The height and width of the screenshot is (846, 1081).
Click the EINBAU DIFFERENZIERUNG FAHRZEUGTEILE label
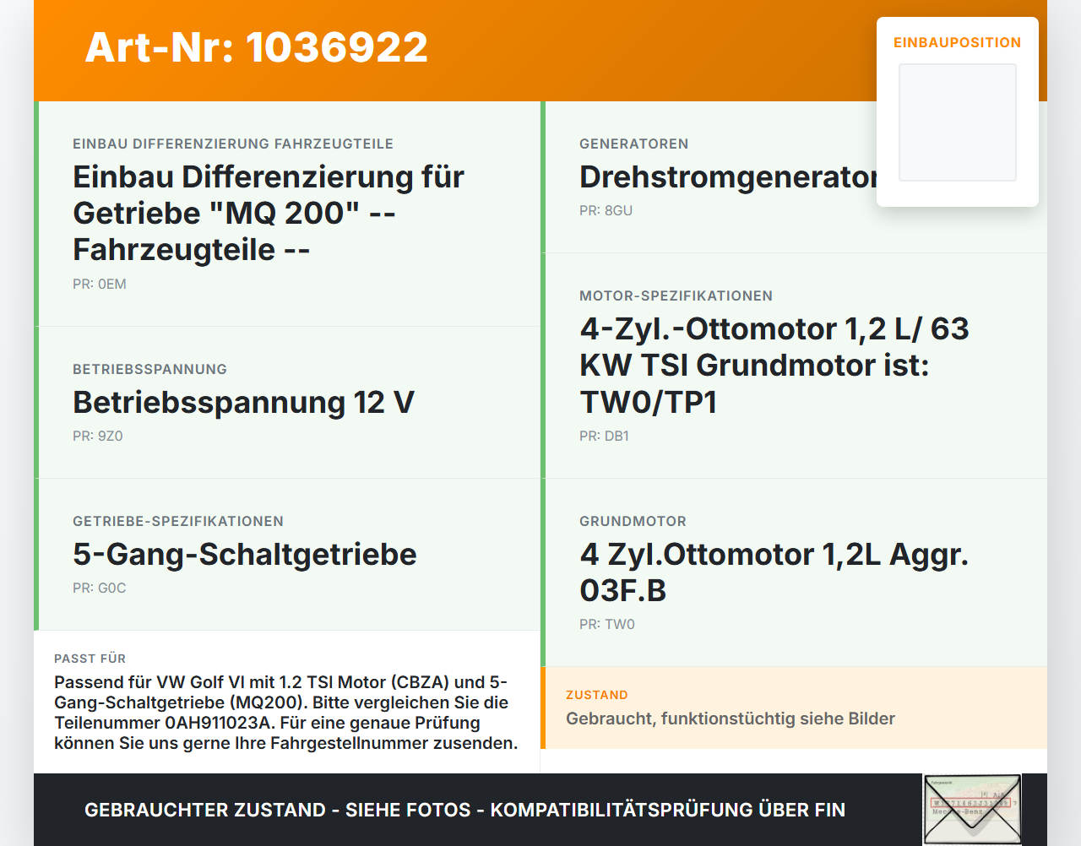pos(233,144)
